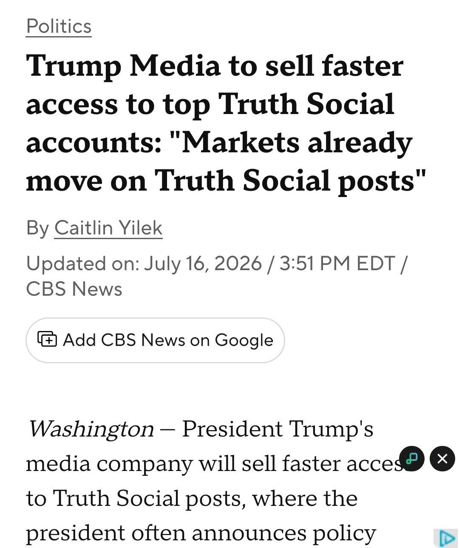Image resolution: width=459 pixels, height=548 pixels.
Task: Tap the line to Truth Social posts, where the
Action: pyautogui.click(x=192, y=498)
